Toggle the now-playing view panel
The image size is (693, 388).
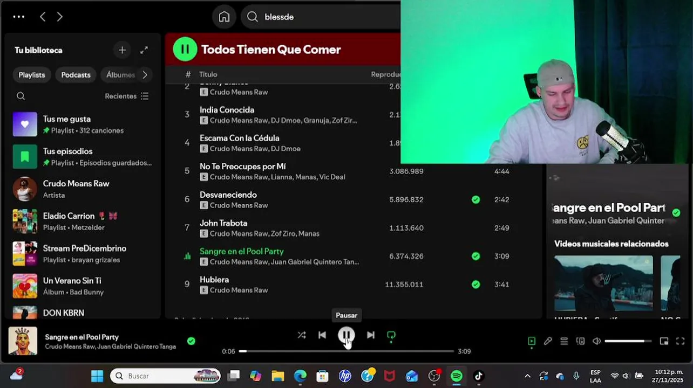[x=532, y=341]
